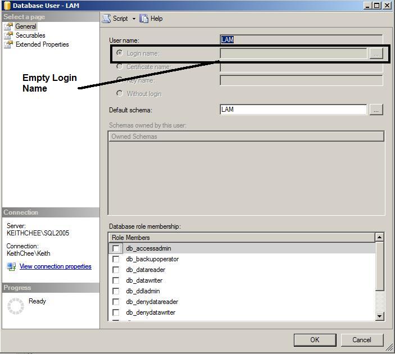This screenshot has height=354, width=395.
Task: Click the Securables page icon
Action: (x=8, y=35)
